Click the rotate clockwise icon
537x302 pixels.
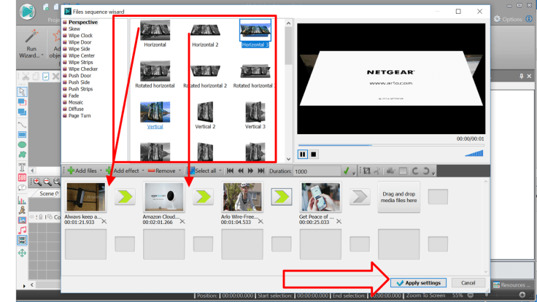425,171
